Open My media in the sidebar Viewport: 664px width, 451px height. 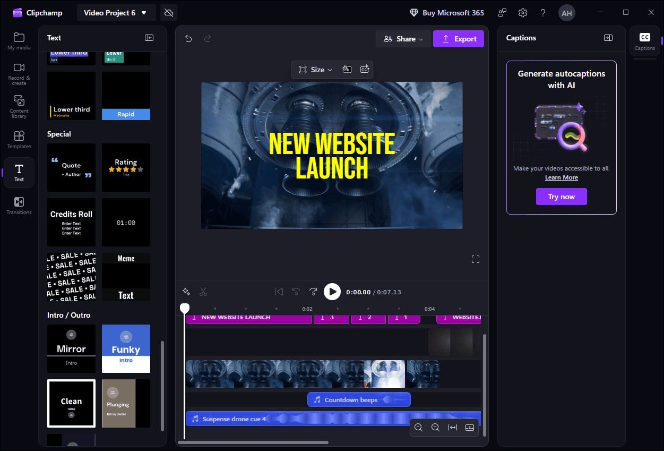pos(19,41)
